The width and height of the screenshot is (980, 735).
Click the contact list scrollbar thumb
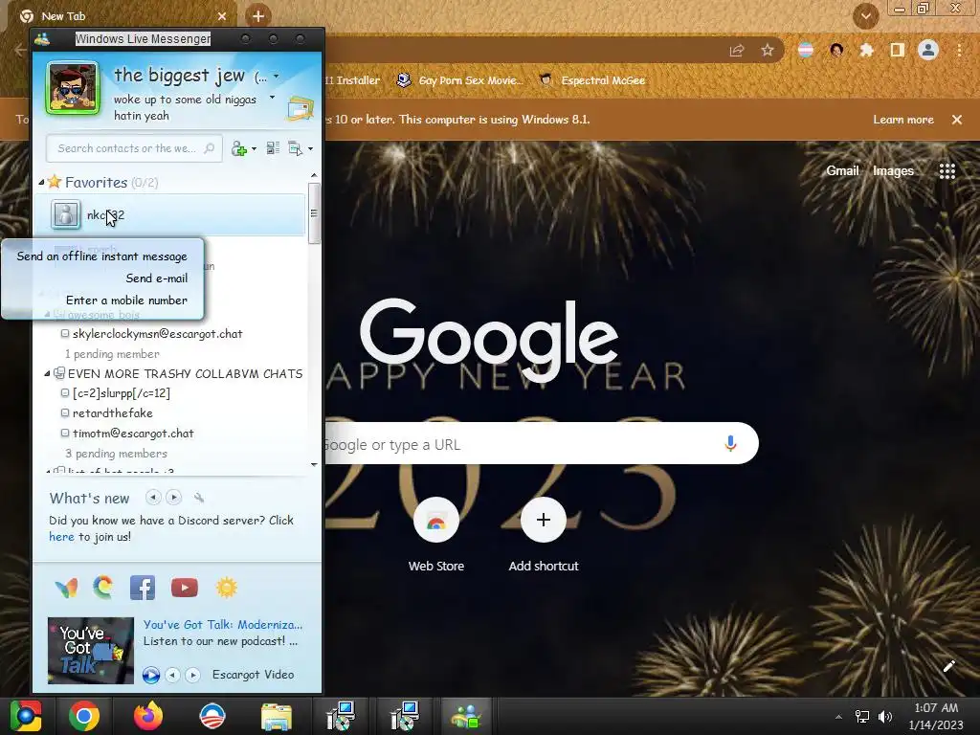pos(314,213)
